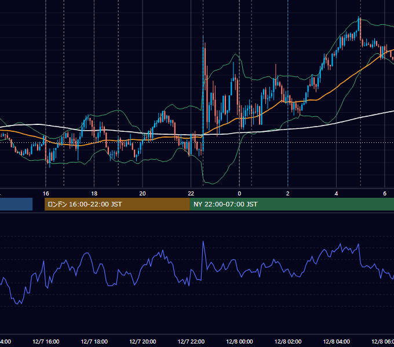This screenshot has width=394, height=347.
Task: Click the '12/7 20:00' date label on lower axis
Action: point(143,342)
